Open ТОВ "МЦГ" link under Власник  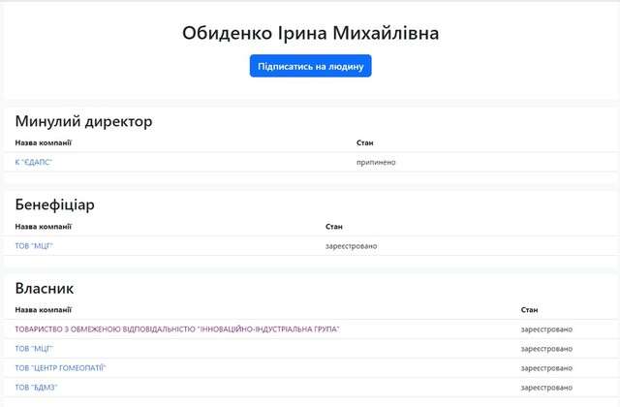[34, 349]
